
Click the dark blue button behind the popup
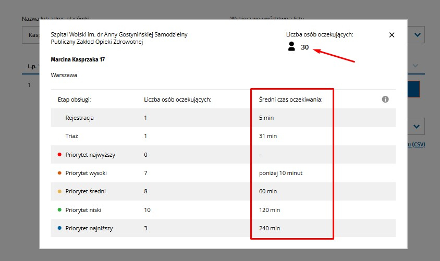[413, 89]
